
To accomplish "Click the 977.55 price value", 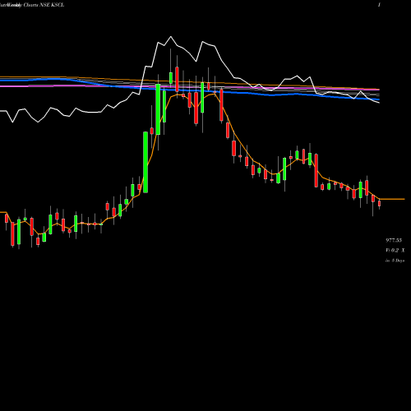I will coord(394,240).
